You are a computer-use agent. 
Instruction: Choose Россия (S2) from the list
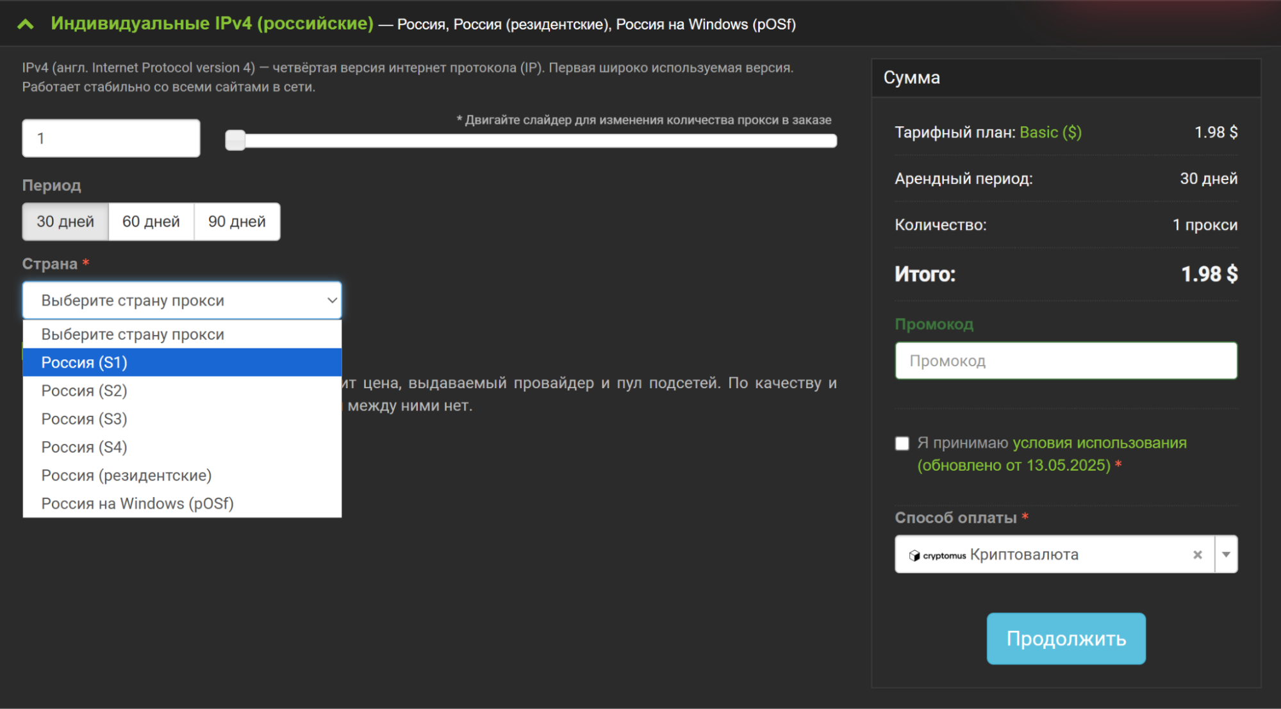85,391
